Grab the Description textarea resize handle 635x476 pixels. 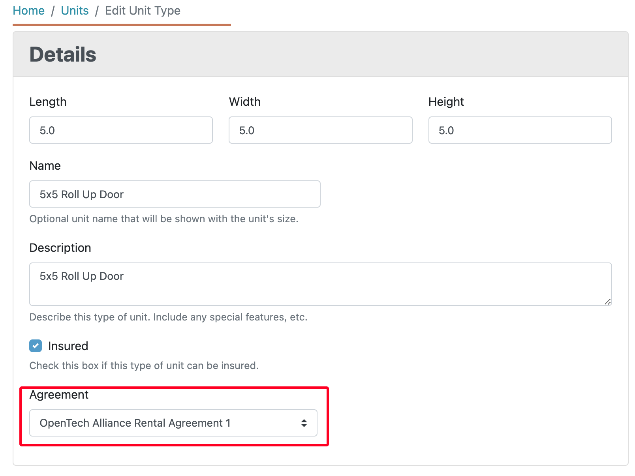pos(607,302)
